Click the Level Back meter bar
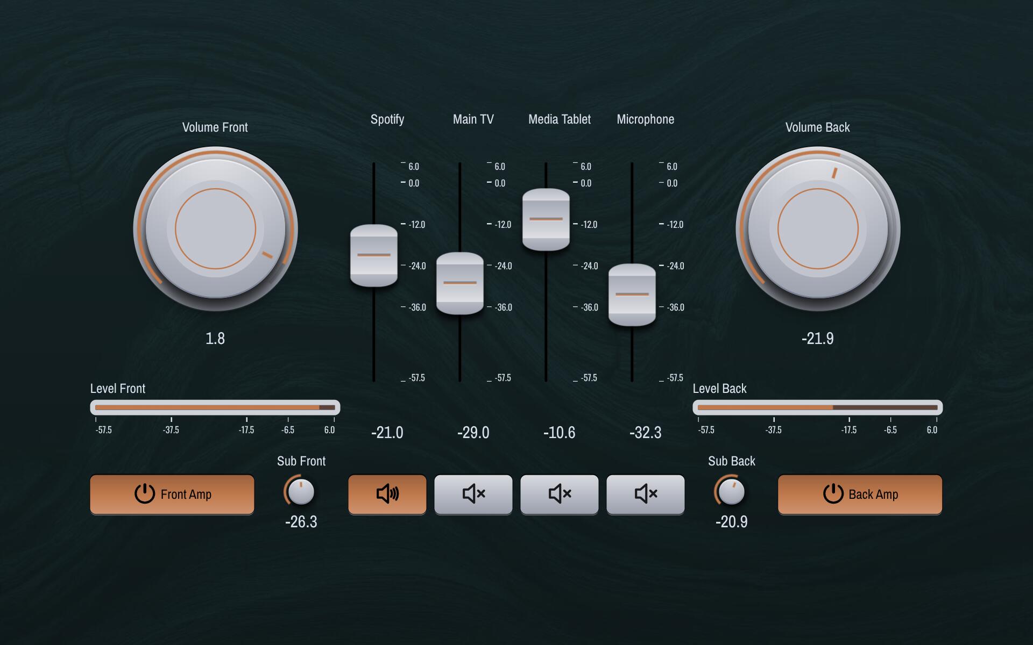The image size is (1033, 645). [818, 407]
